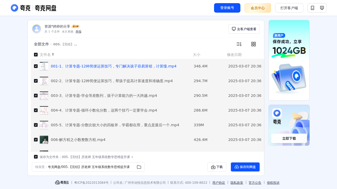Uncheck the 001-1 计算专题 file checkbox
Viewport: 337px width, 189px height.
(x=36, y=66)
